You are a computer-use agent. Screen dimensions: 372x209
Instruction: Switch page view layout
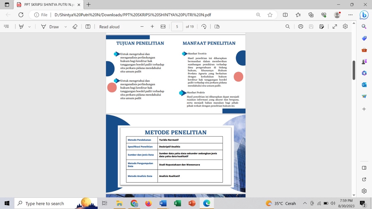click(217, 27)
